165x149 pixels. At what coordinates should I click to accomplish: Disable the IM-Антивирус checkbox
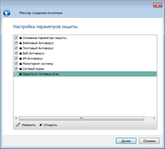(x=16, y=58)
